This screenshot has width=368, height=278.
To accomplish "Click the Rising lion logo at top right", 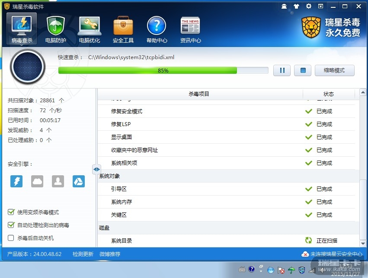I will 311,27.
